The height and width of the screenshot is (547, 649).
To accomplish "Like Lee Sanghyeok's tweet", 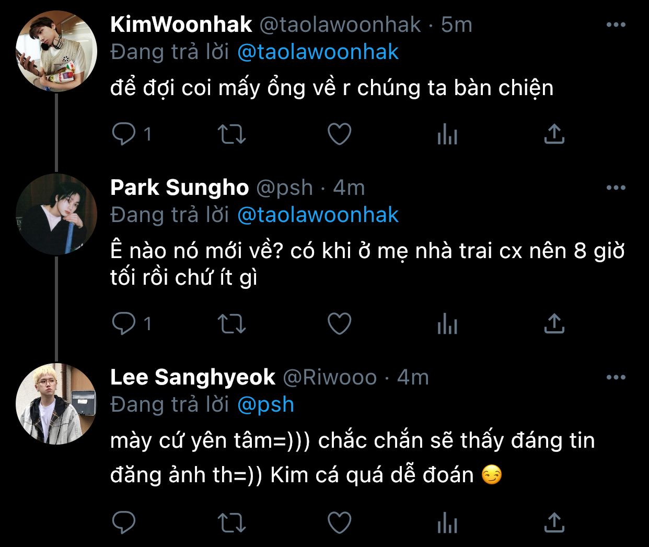I will 339,522.
